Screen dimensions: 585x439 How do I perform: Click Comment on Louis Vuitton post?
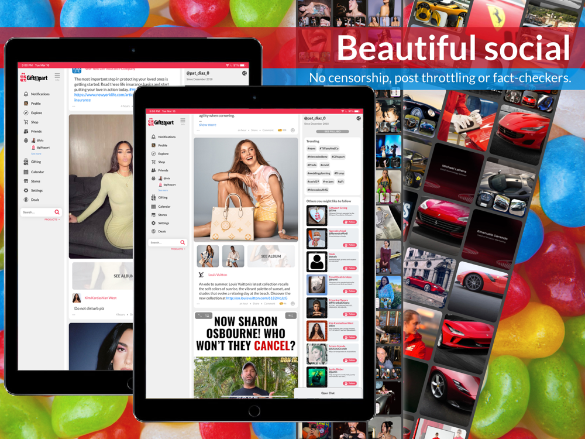coord(269,304)
